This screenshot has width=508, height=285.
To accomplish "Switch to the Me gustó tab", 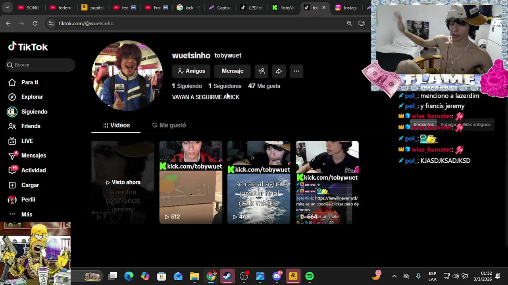I will point(169,125).
